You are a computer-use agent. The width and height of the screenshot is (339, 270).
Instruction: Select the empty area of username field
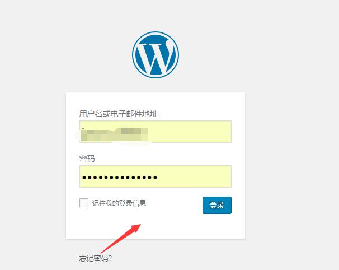190,132
